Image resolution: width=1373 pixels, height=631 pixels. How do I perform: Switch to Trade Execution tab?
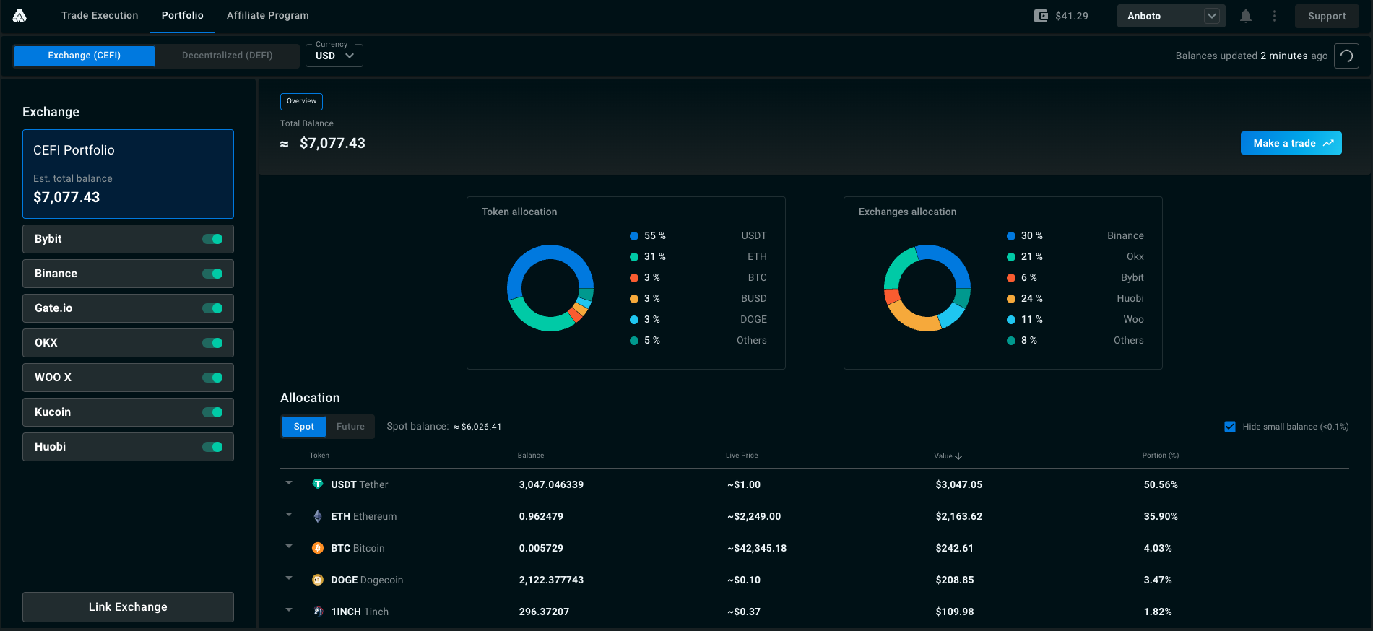(x=100, y=15)
